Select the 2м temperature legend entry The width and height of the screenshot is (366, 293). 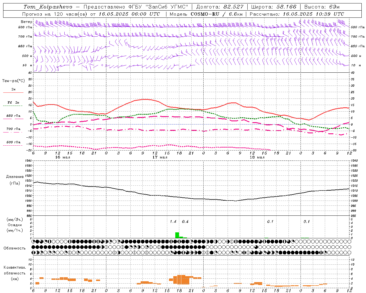(13, 90)
